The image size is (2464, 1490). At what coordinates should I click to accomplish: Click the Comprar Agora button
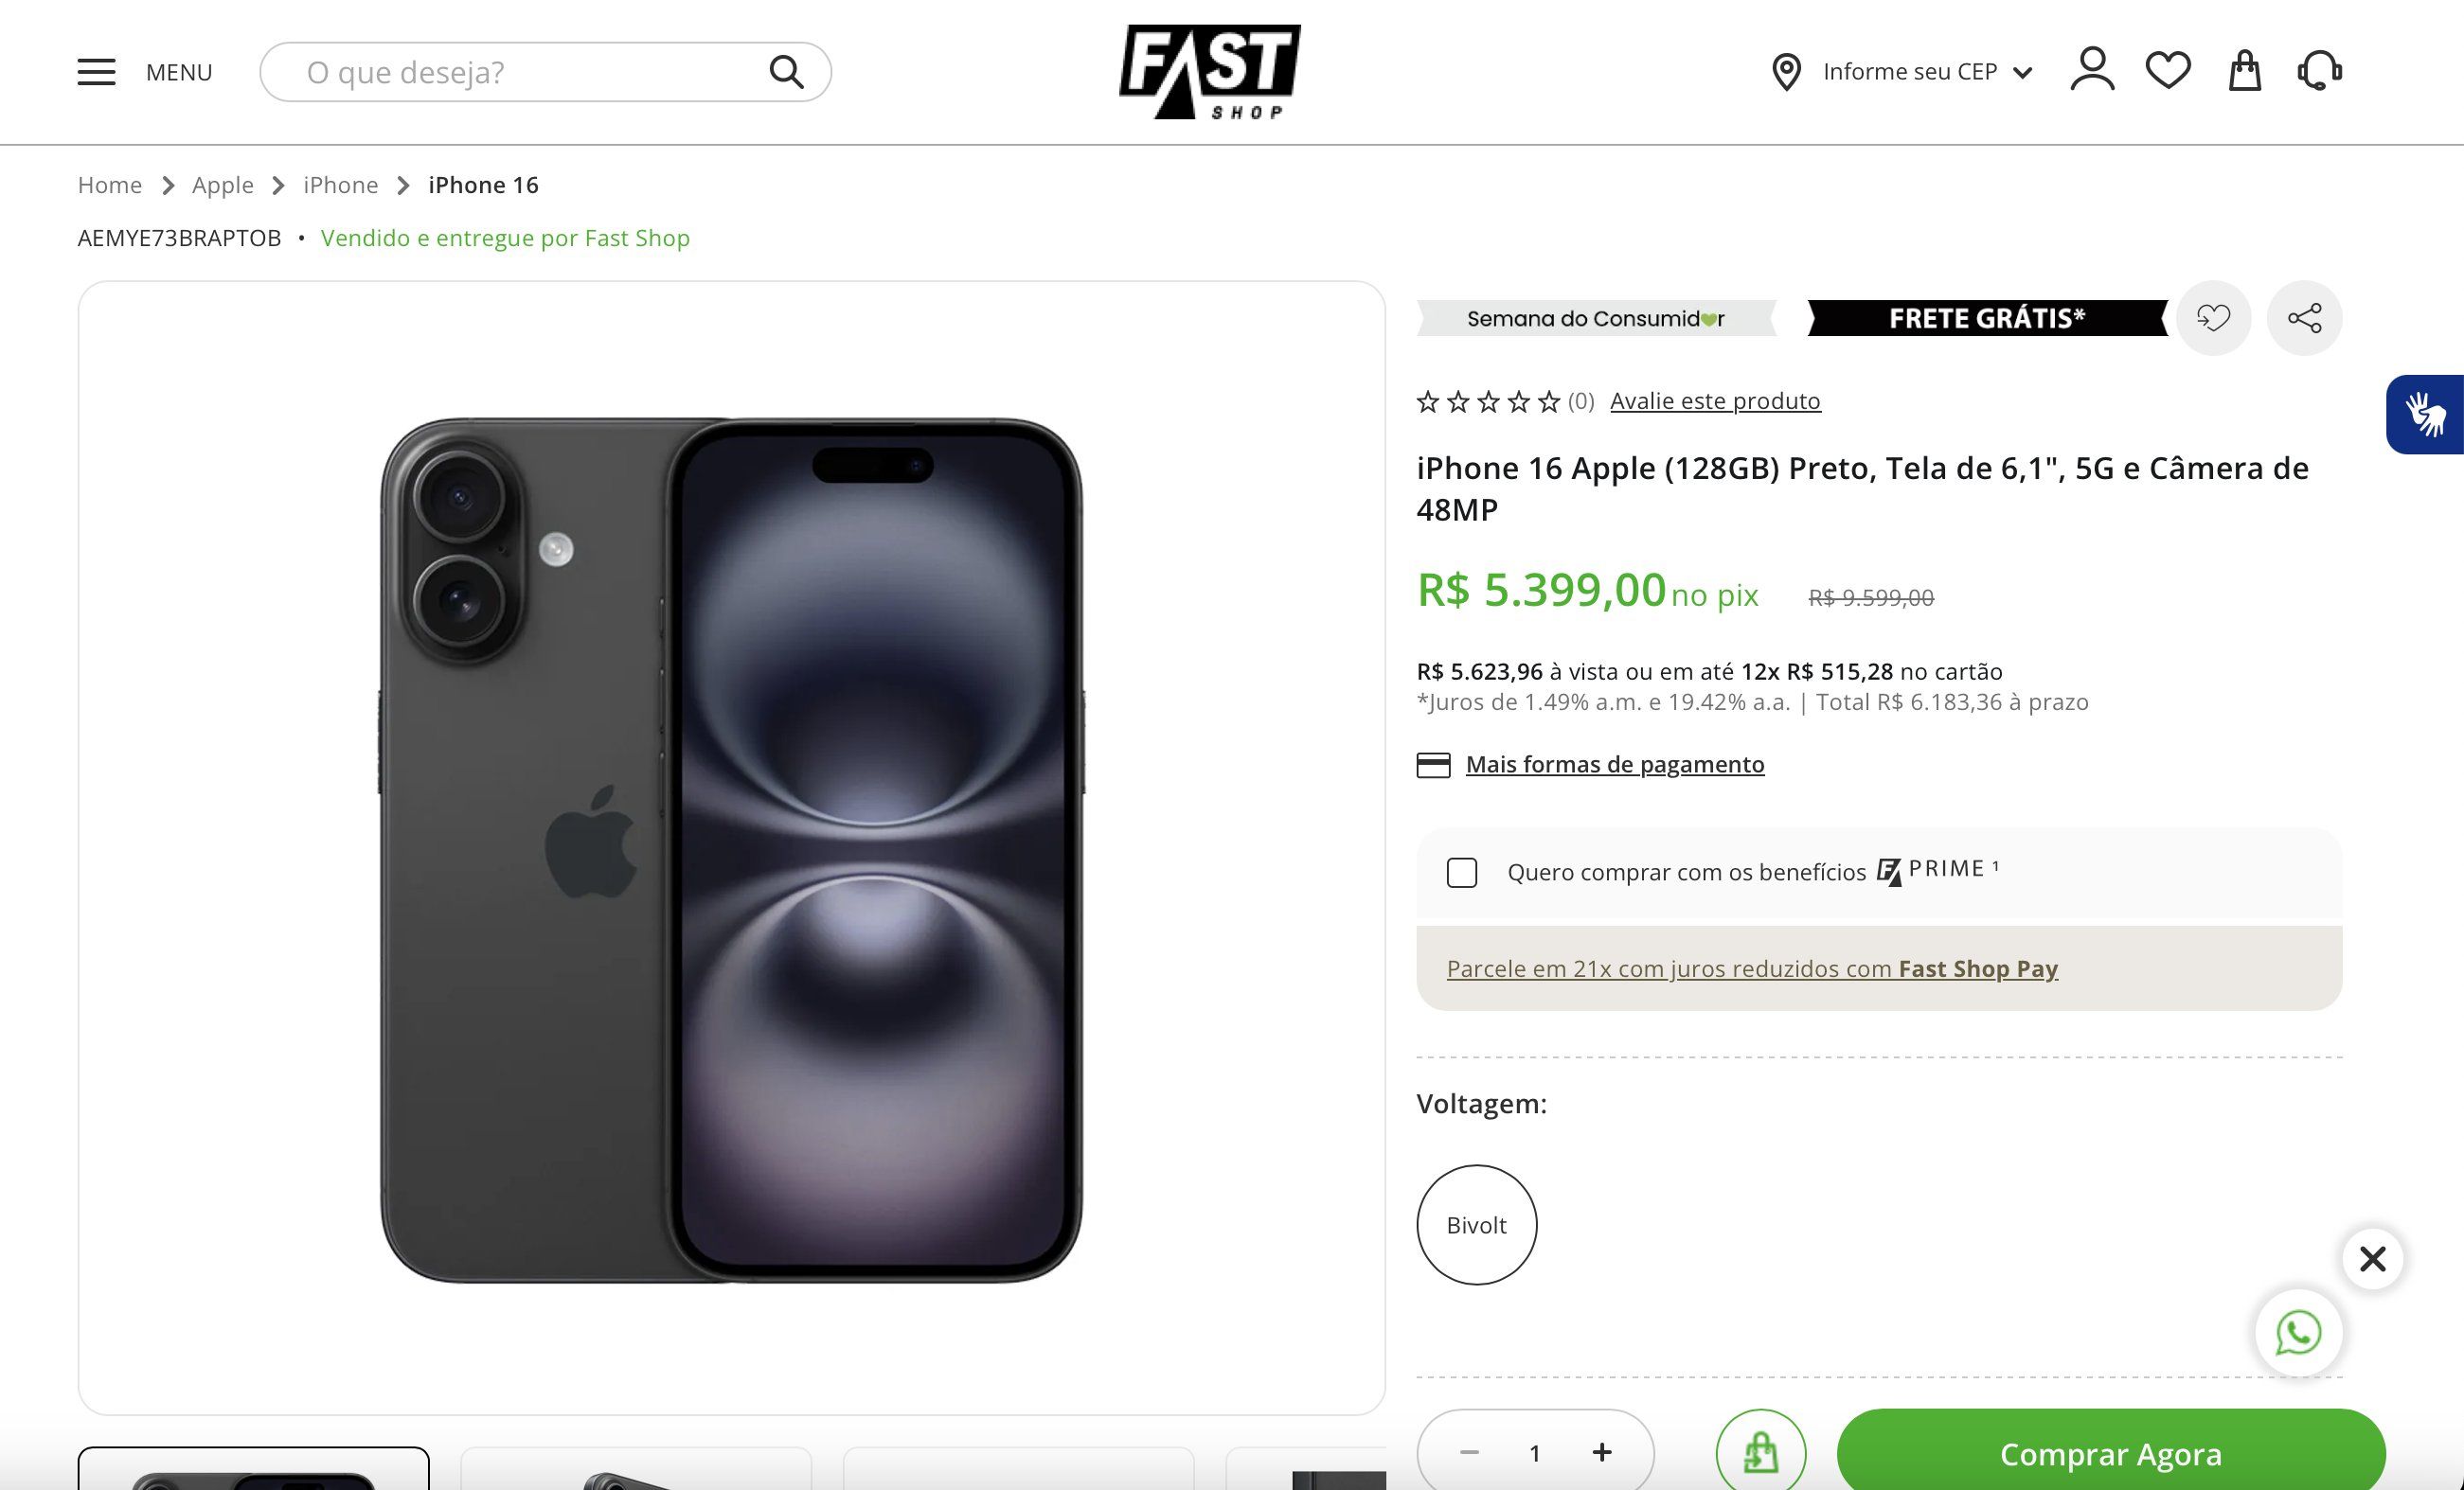[x=2110, y=1454]
